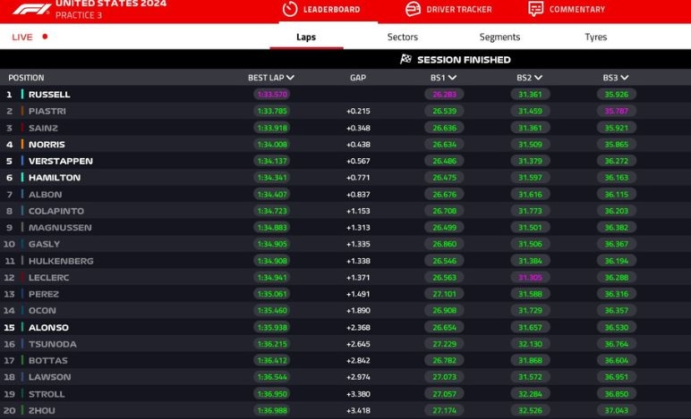Image resolution: width=691 pixels, height=419 pixels.
Task: Expand the BS2 column dropdown
Action: [x=537, y=78]
